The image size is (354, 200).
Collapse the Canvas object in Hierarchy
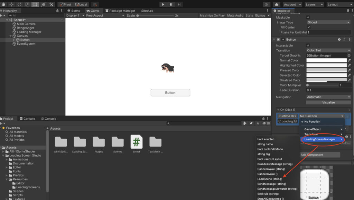click(10, 36)
